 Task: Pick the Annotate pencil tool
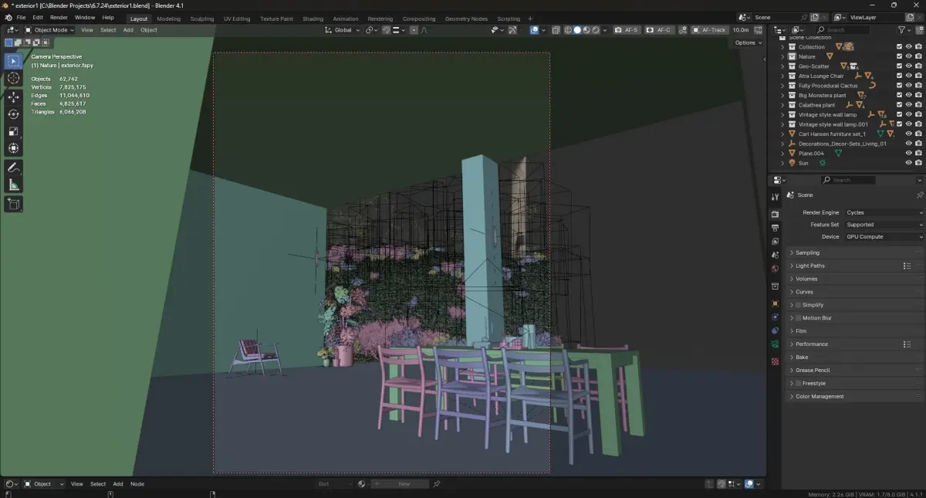coord(14,168)
